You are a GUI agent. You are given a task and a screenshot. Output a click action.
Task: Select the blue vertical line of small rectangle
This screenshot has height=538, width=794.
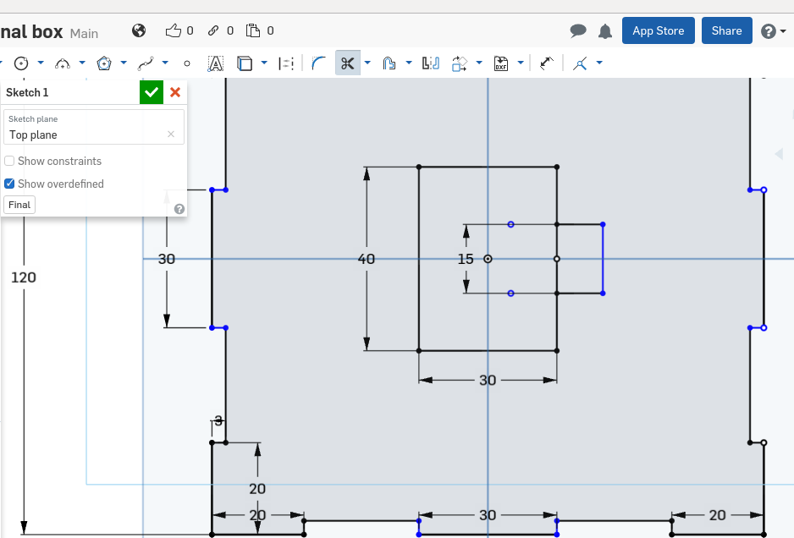(603, 259)
